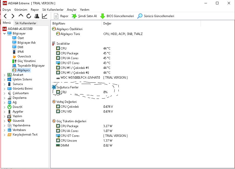Open the user/person toolbar icon

(x=37, y=16)
